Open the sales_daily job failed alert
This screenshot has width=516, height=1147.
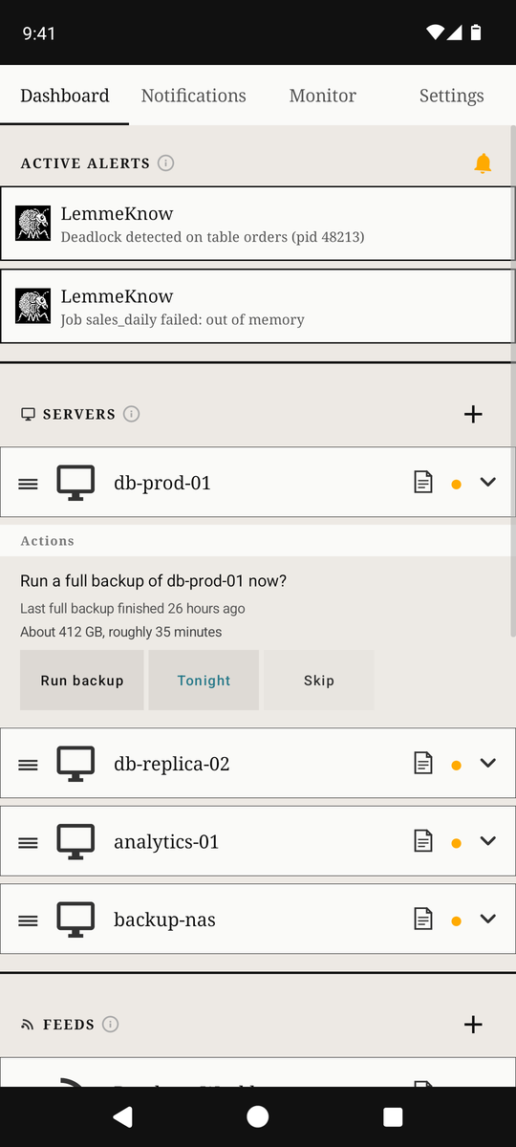258,306
